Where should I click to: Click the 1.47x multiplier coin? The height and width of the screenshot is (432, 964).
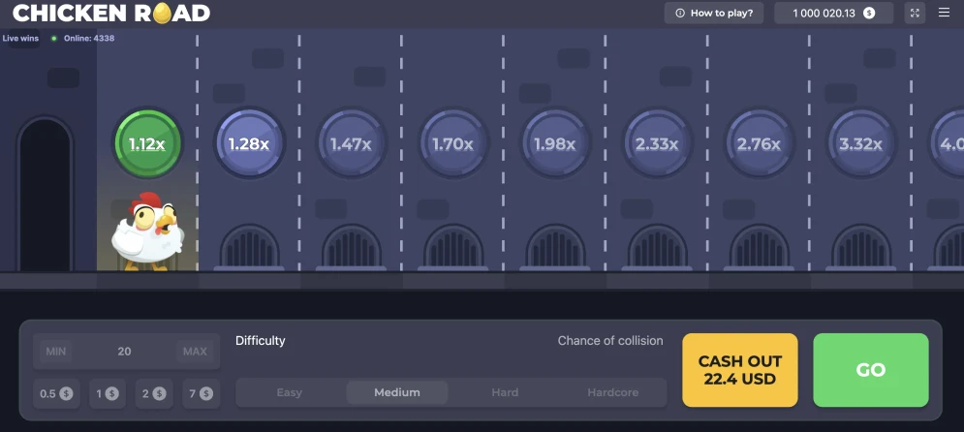click(x=351, y=143)
